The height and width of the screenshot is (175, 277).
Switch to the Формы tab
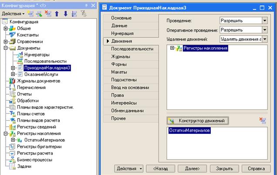[131, 64]
